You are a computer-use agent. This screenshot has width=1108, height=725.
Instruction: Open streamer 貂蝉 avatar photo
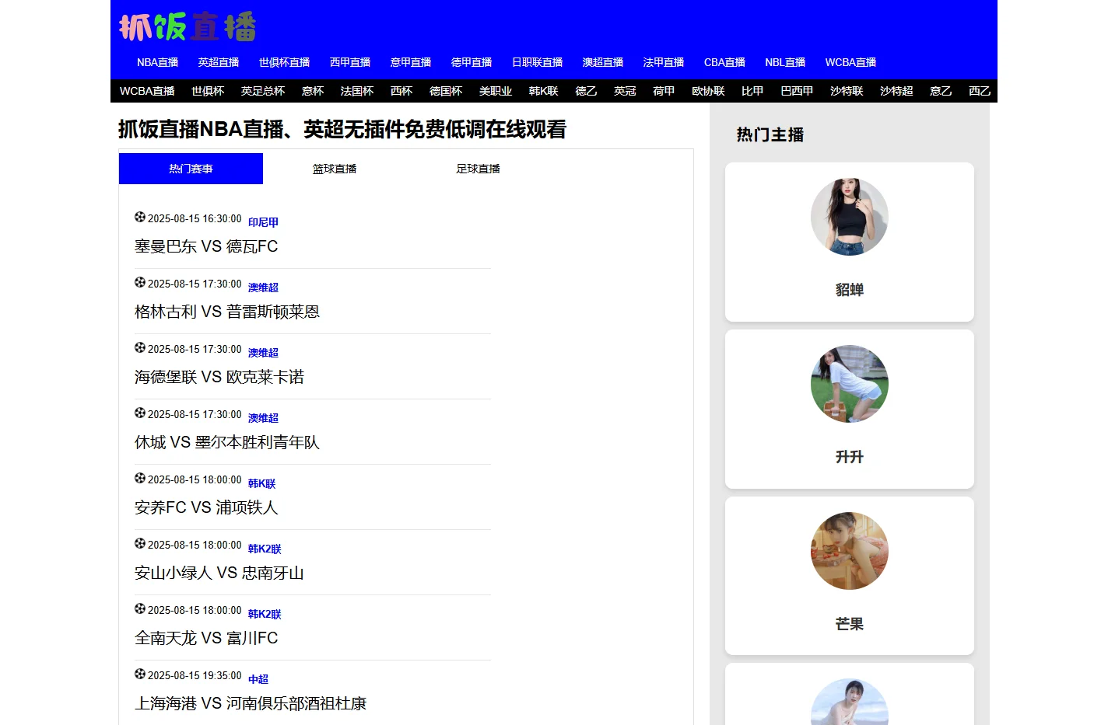850,217
